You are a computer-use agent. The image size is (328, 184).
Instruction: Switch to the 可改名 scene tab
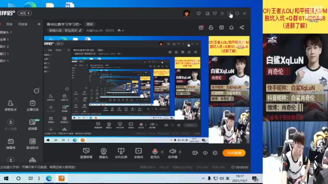pos(23,24)
